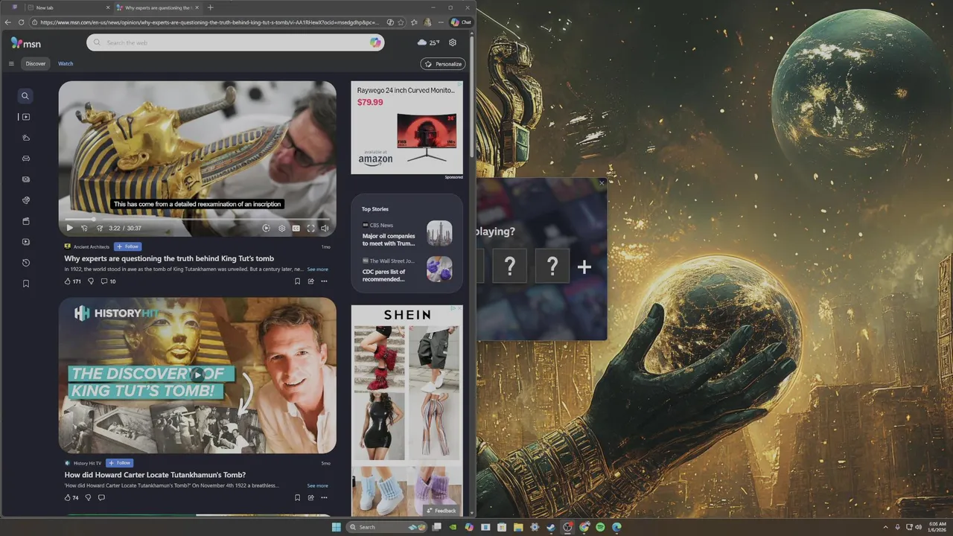Image resolution: width=953 pixels, height=536 pixels.
Task: Click the Copilot icon in MSN search box
Action: click(x=376, y=42)
